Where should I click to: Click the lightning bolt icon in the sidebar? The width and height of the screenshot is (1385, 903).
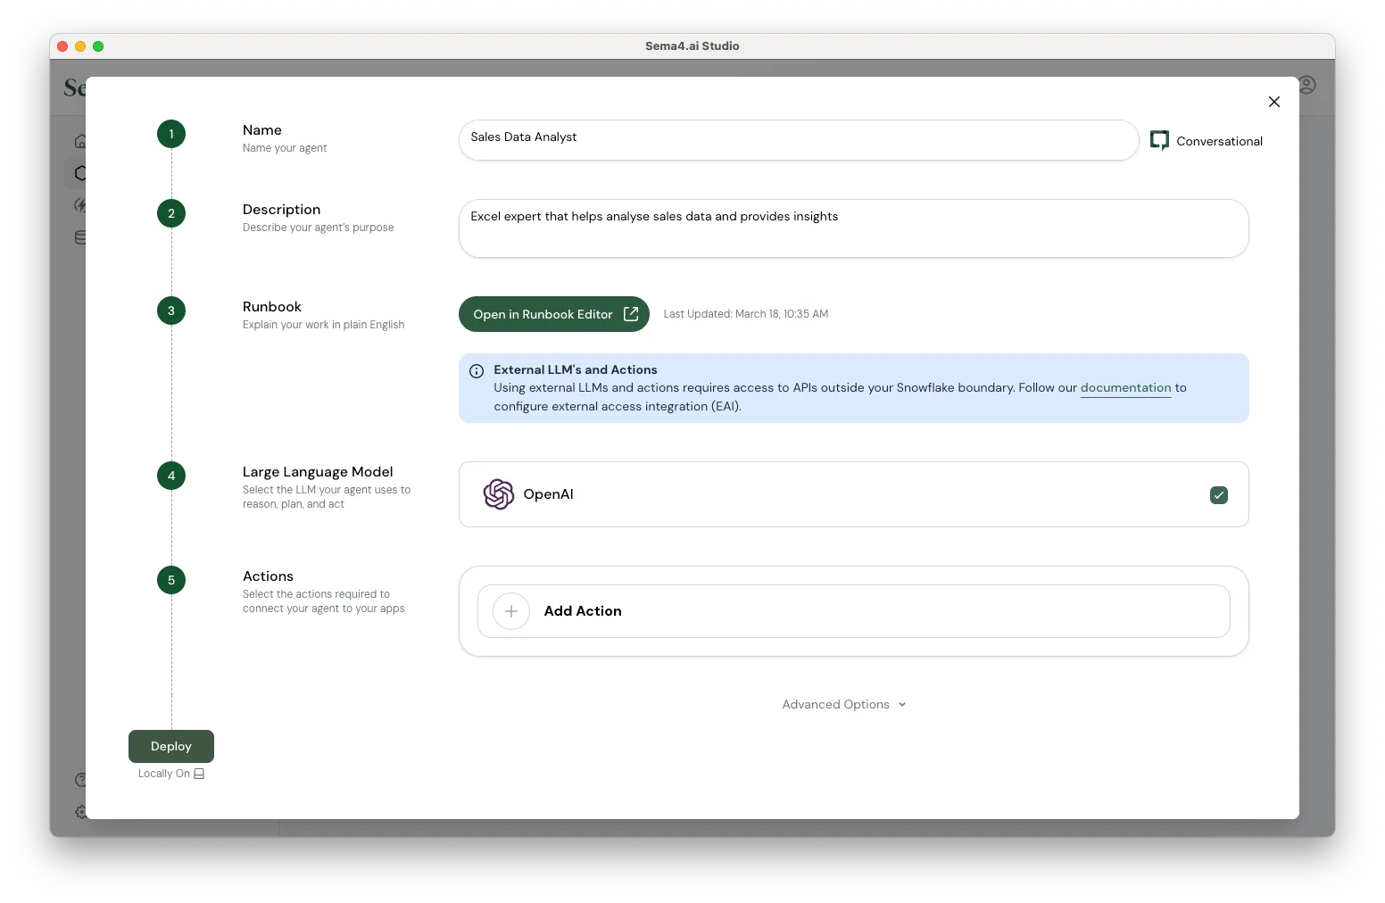(x=81, y=205)
